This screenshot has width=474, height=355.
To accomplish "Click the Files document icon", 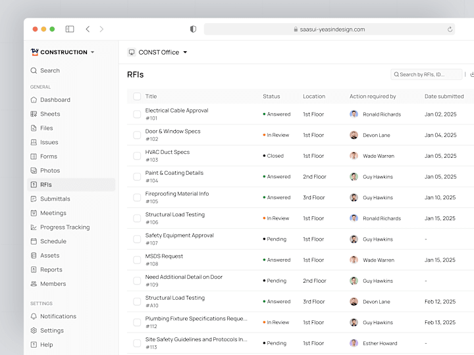I will click(x=34, y=128).
